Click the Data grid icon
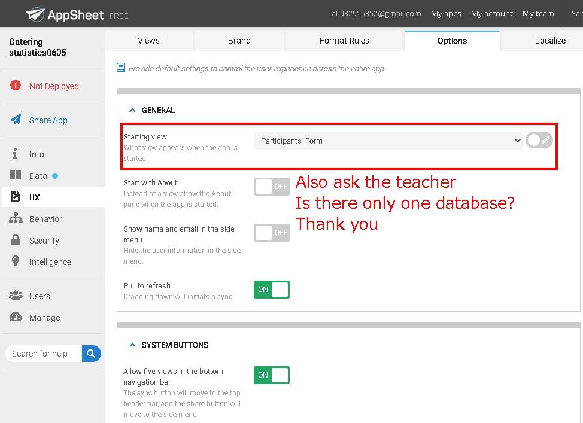 point(16,175)
